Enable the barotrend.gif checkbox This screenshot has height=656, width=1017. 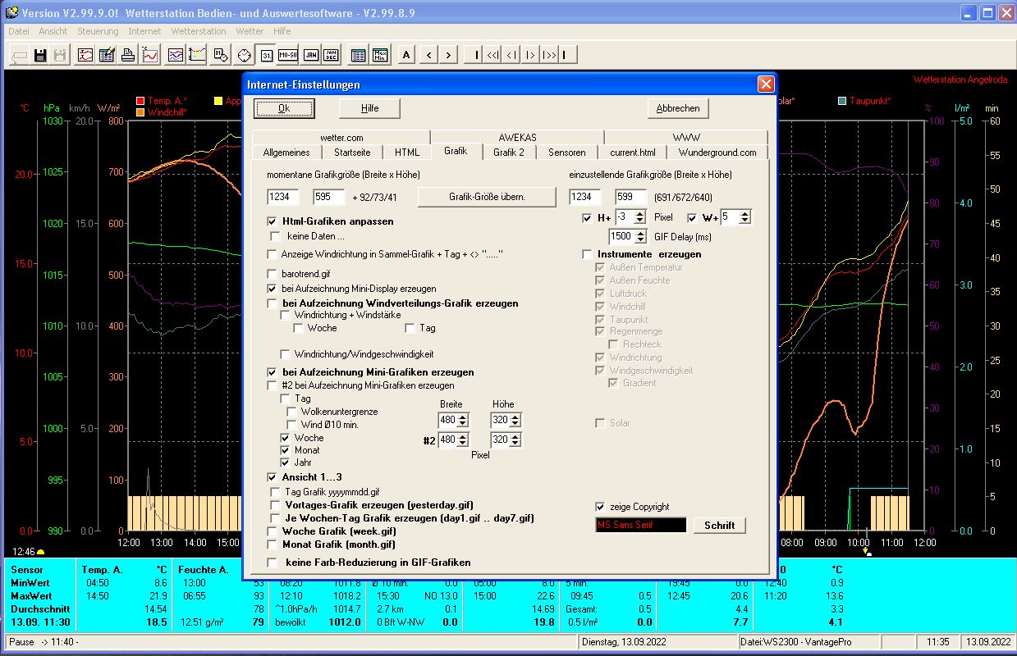[273, 274]
